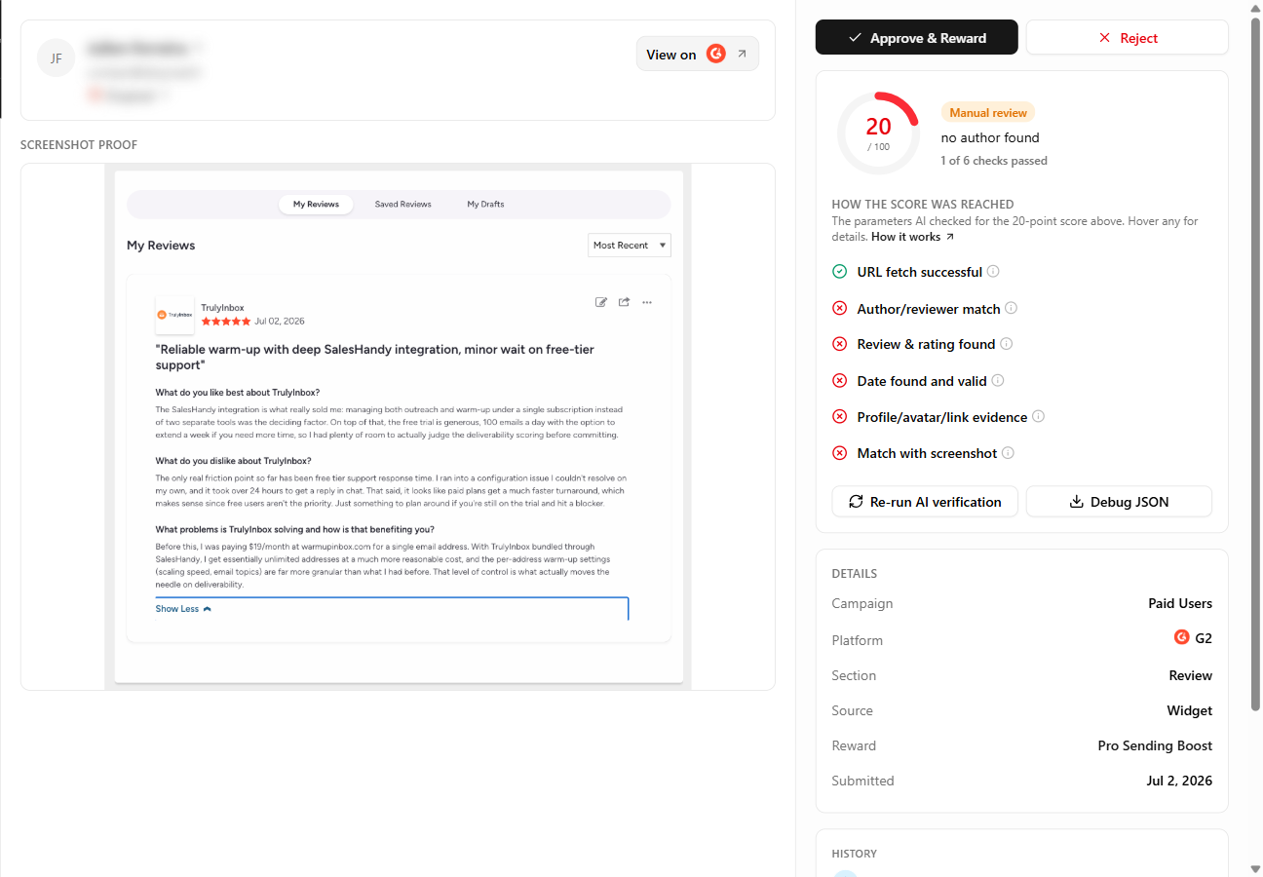1263x877 pixels.
Task: Click the red X icon beside Date found and valid
Action: tap(839, 381)
